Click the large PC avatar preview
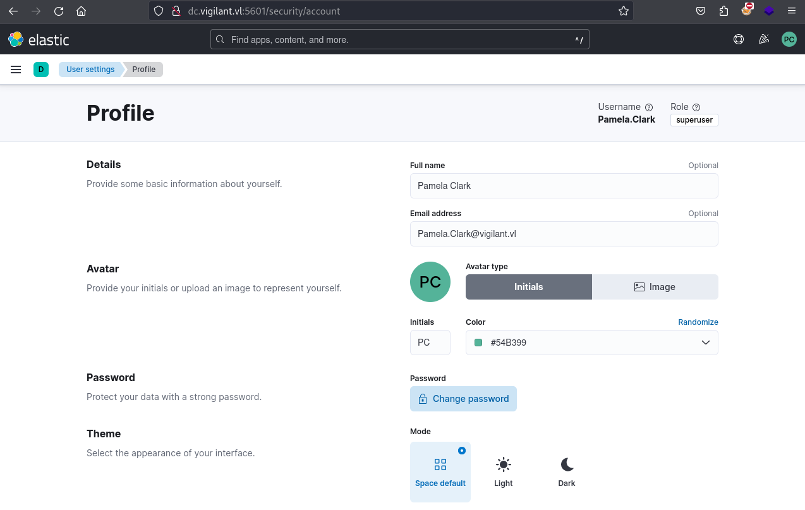This screenshot has height=510, width=805. tap(430, 282)
